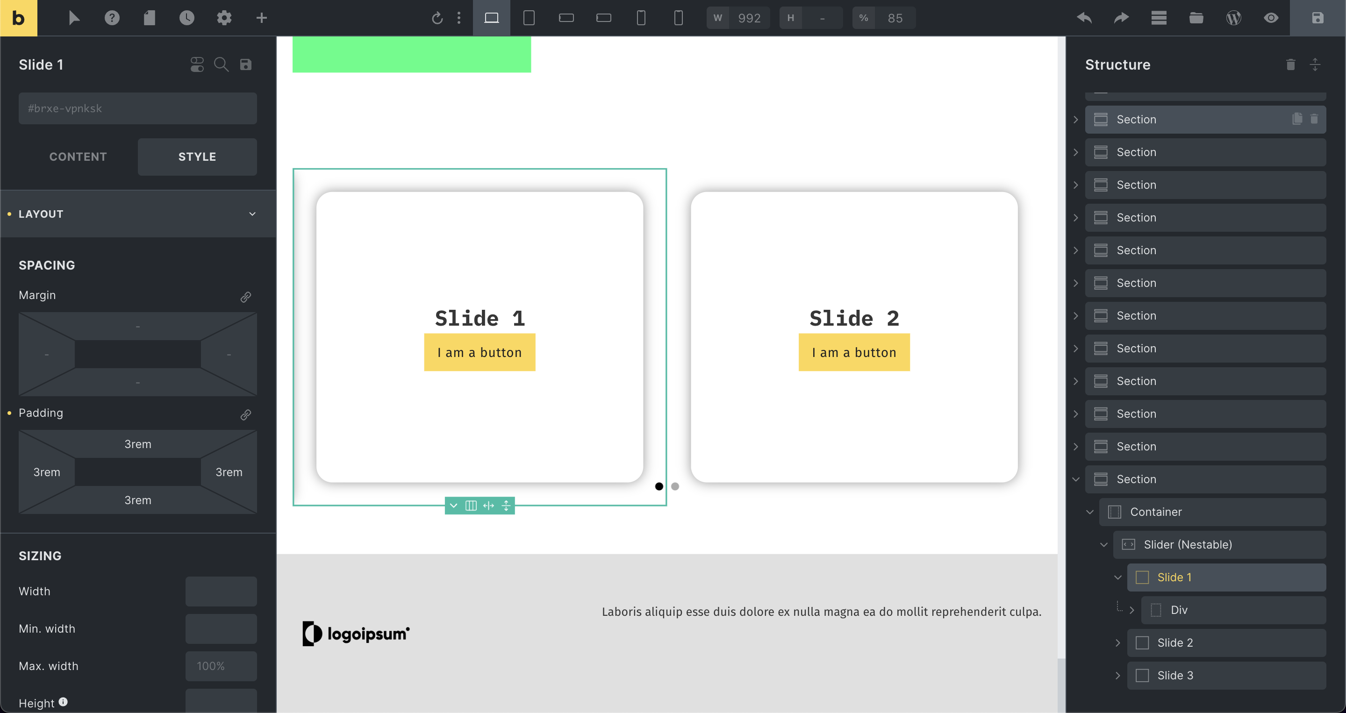1346x713 pixels.
Task: Collapse the Slider (Nestable) node
Action: 1103,544
